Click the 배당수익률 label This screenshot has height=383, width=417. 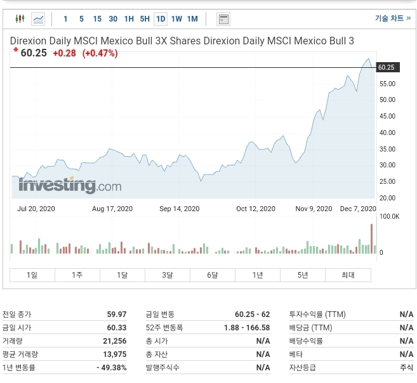click(x=306, y=341)
